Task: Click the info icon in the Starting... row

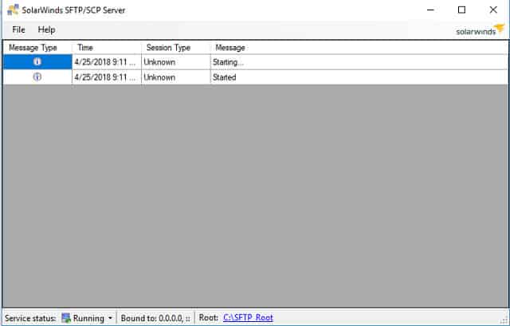Action: coord(37,61)
